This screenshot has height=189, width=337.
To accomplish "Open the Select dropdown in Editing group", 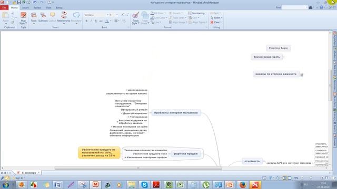I will [216, 17].
